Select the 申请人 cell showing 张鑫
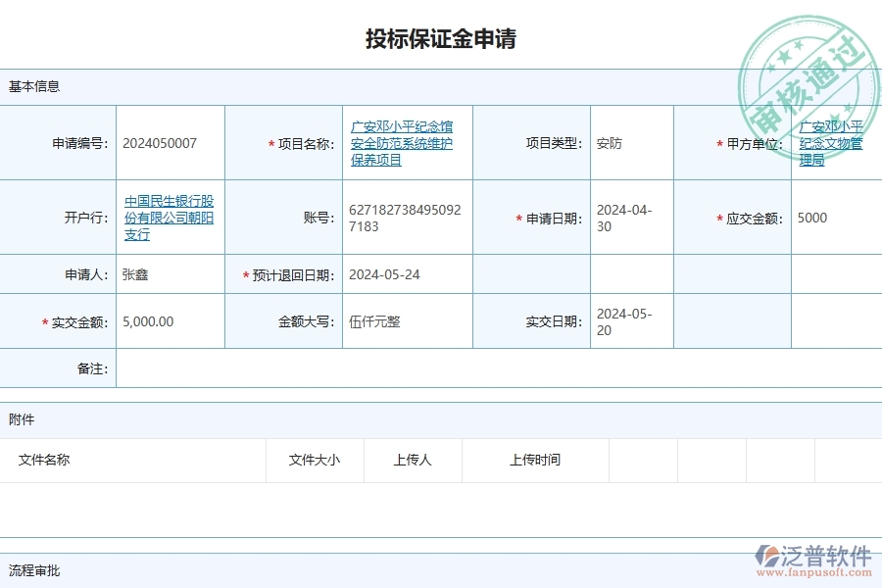The height and width of the screenshot is (588, 882). tap(135, 274)
